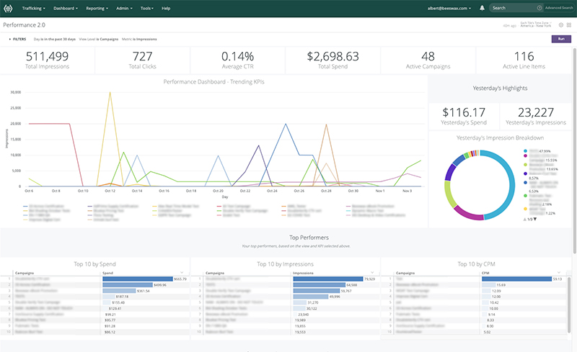Click the Top 10 by CPM table scrollbar
The height and width of the screenshot is (352, 577).
[569, 305]
